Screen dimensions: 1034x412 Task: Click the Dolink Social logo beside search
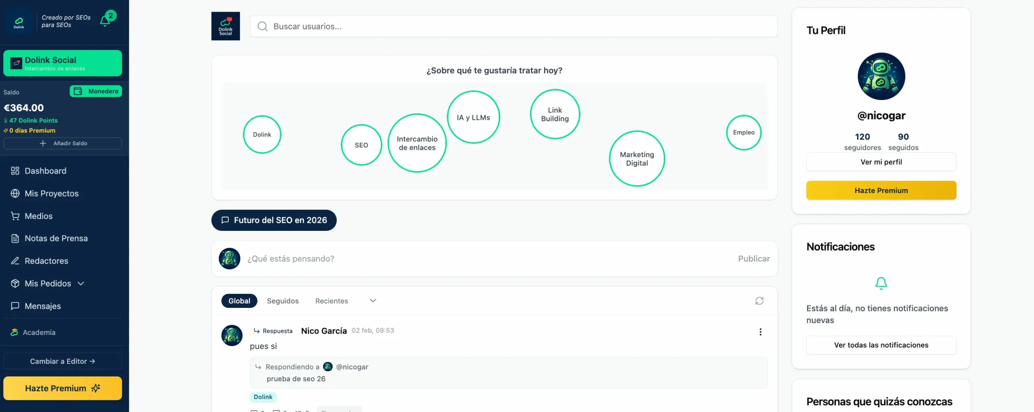(225, 26)
